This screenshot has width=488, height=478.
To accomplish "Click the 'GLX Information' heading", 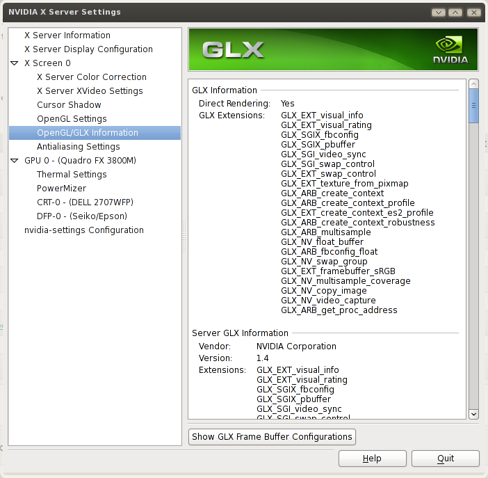I will click(x=225, y=90).
